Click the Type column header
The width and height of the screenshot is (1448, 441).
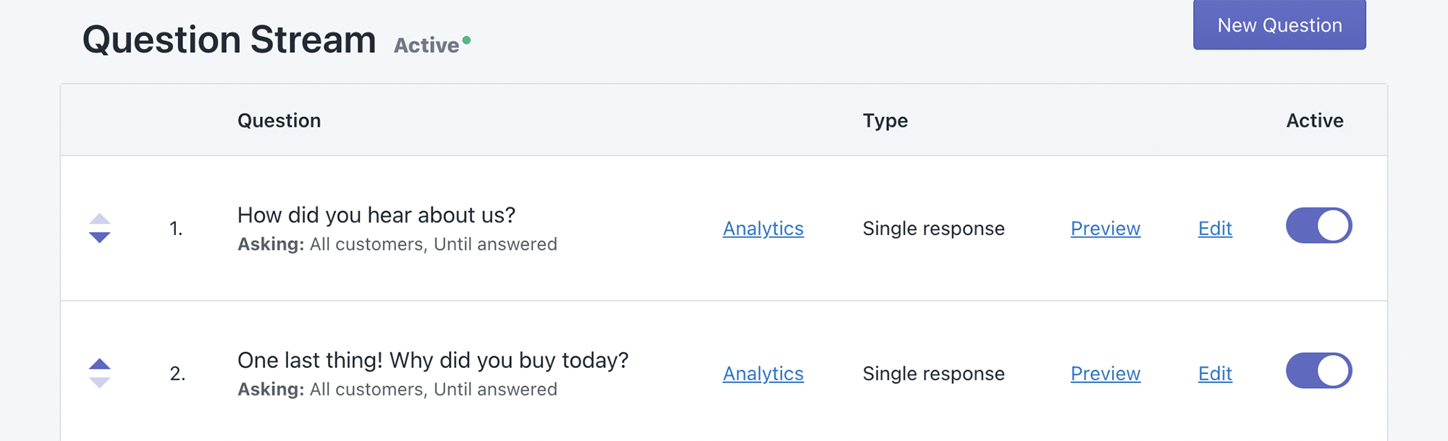tap(885, 120)
